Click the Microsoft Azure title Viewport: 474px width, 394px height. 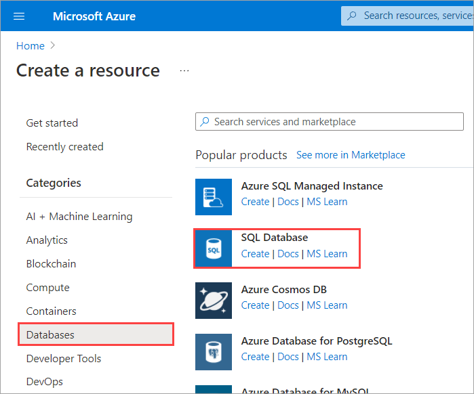tap(94, 16)
